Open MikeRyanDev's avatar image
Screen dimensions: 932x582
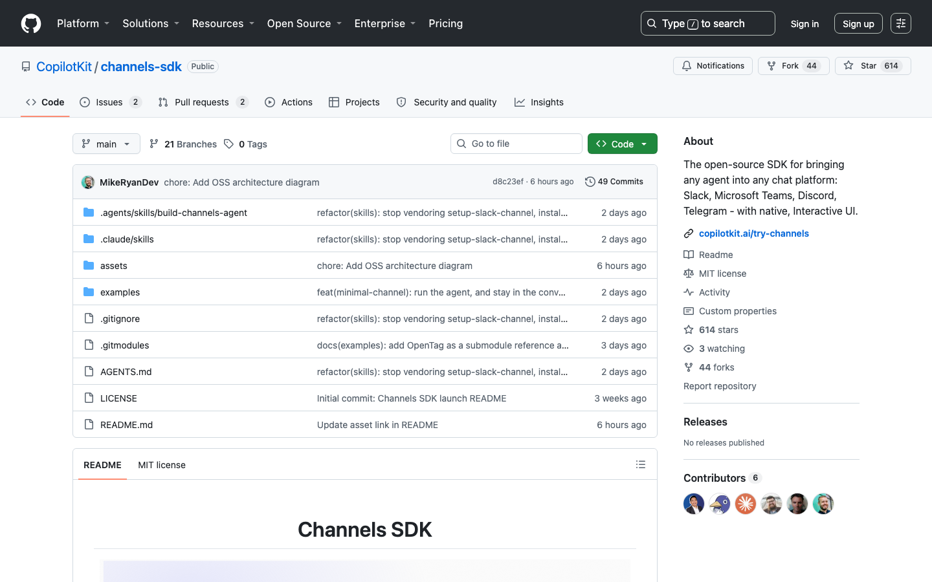point(88,182)
